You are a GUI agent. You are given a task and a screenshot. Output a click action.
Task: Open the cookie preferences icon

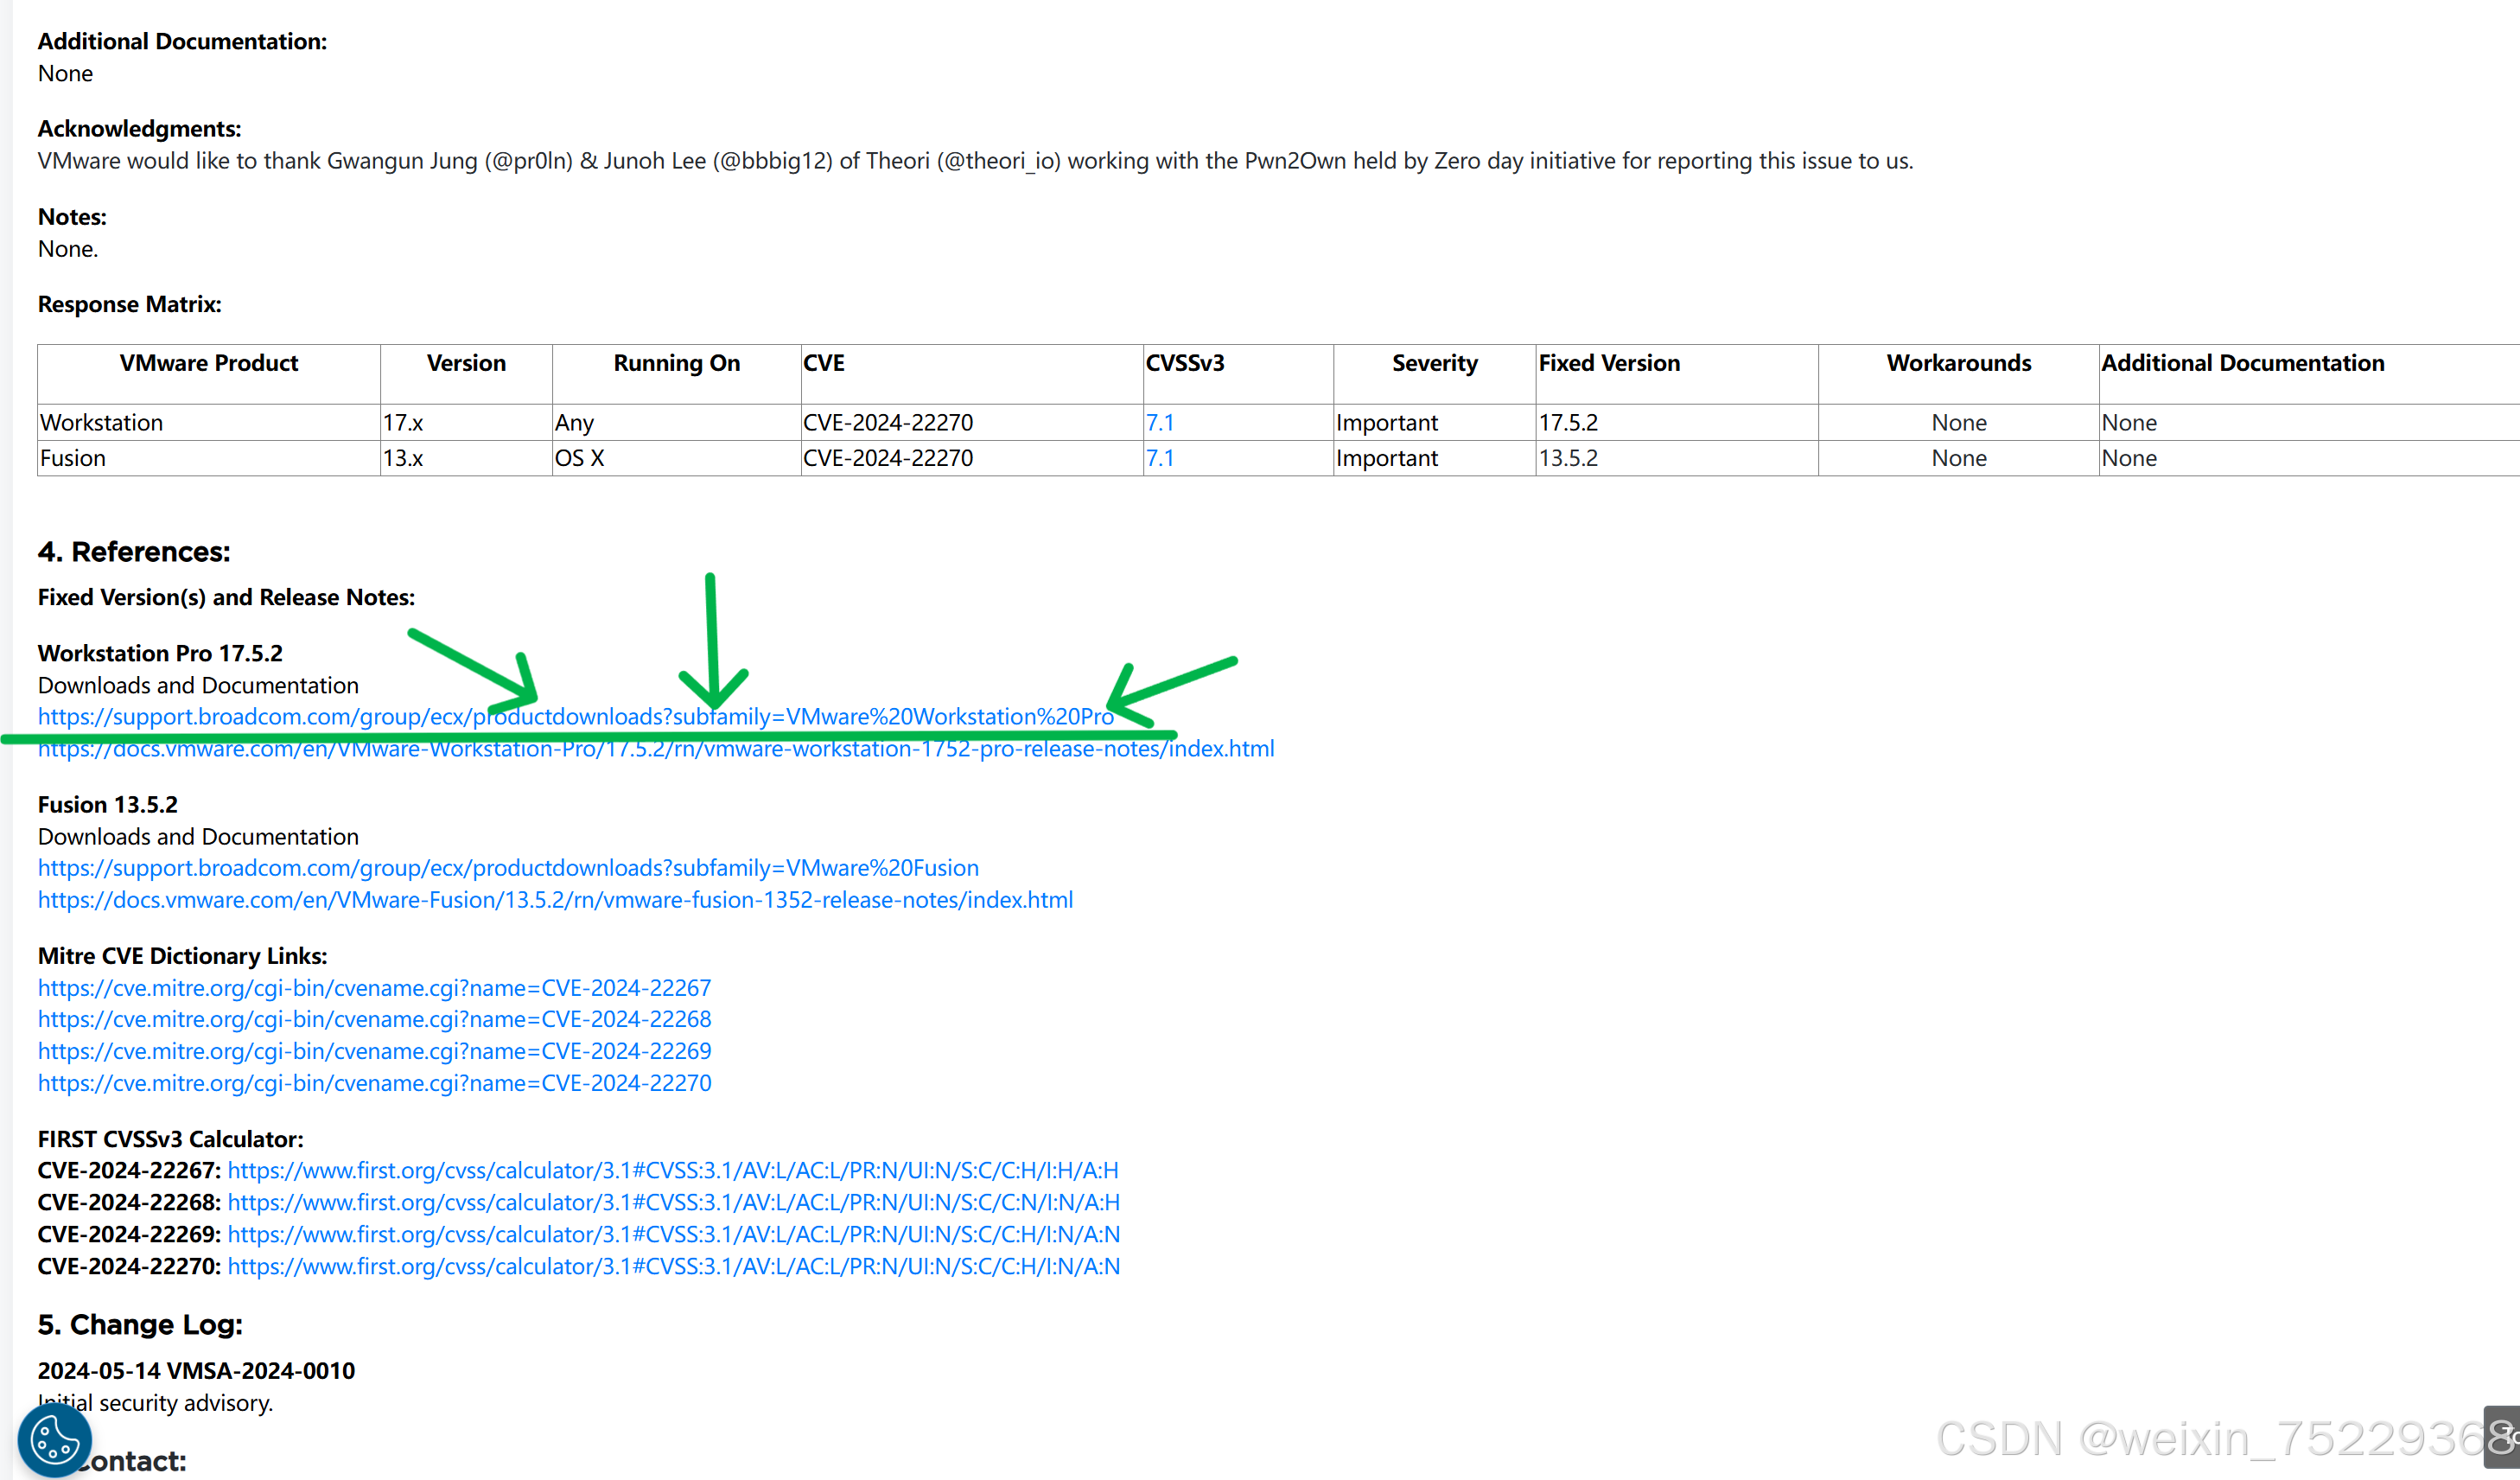54,1440
